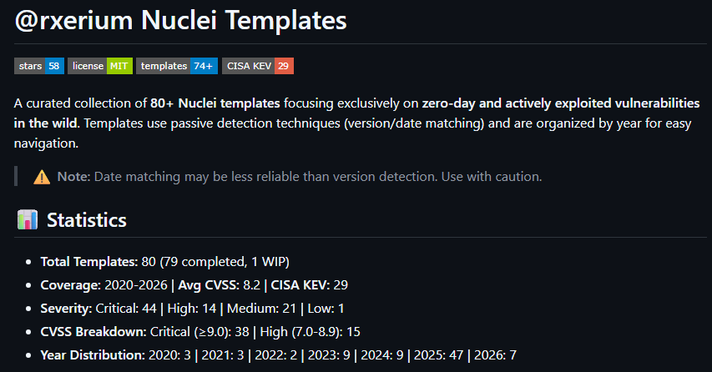
Task: Click the "Note:" label in the blockquote
Action: (73, 177)
